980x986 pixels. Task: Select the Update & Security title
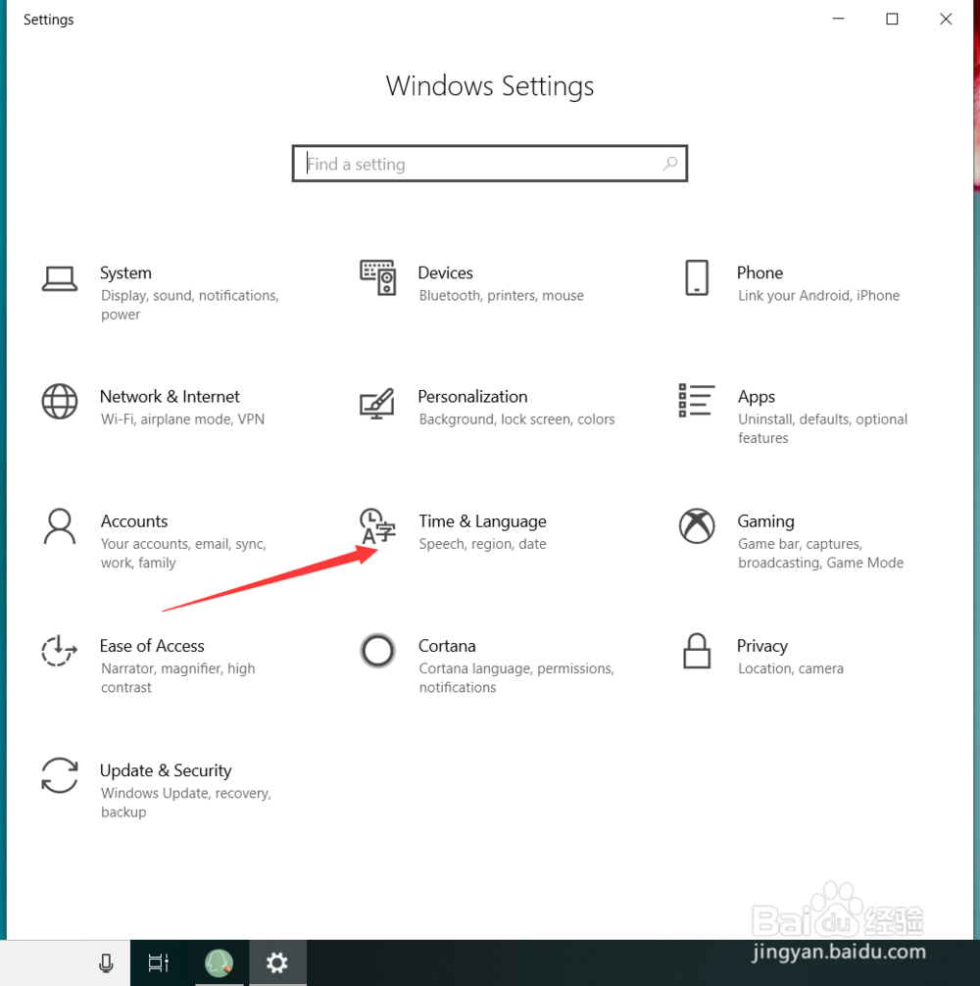(166, 770)
